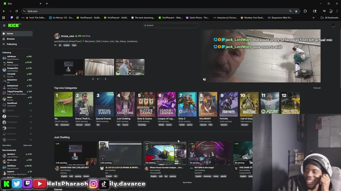Image resolution: width=341 pixels, height=191 pixels.
Task: Open the Special Events category card
Action: click(x=105, y=104)
